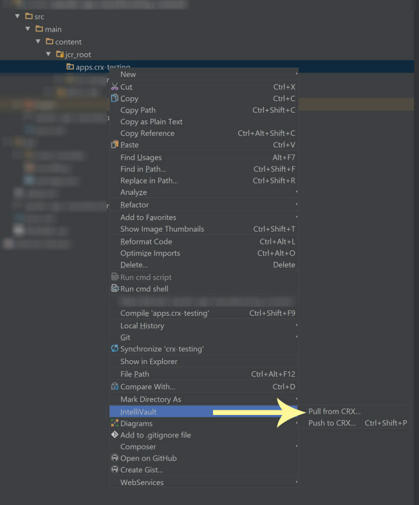Click the apps.crx-testing folder icon

click(x=70, y=67)
